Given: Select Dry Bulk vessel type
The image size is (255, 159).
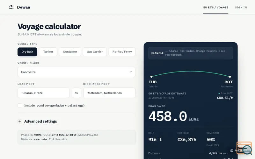Looking at the screenshot, I should 27,52.
